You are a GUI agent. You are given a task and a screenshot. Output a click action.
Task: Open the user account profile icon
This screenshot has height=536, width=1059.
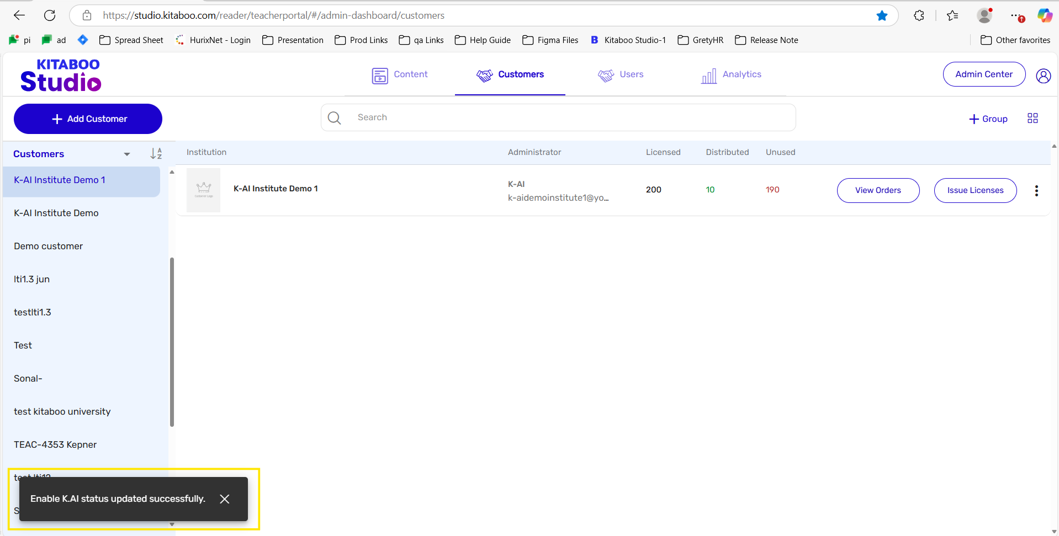1043,76
